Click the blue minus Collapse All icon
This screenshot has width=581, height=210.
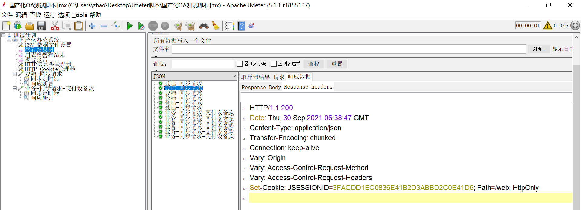click(x=104, y=26)
